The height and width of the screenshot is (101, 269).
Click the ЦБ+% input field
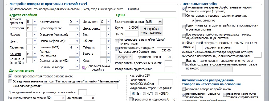[132, 34]
